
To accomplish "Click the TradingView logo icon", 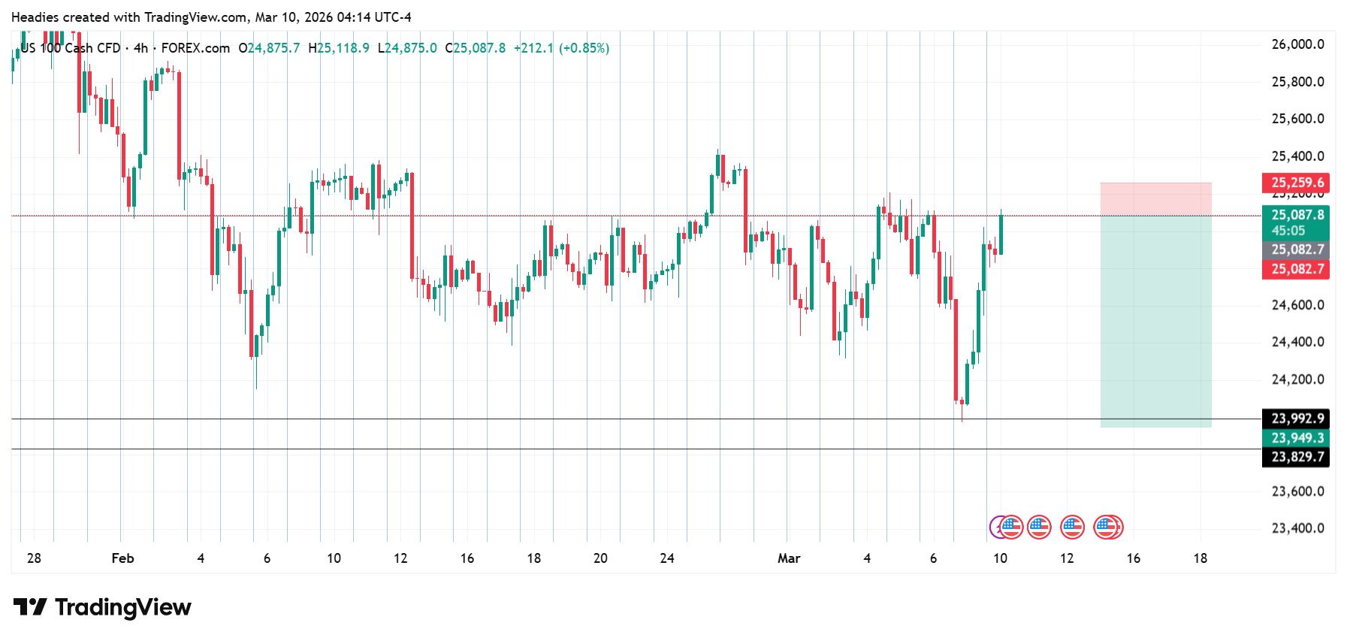I will (30, 606).
